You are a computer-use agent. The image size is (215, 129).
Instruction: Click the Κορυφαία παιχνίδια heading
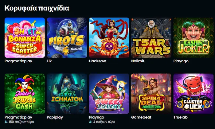tap(37, 8)
